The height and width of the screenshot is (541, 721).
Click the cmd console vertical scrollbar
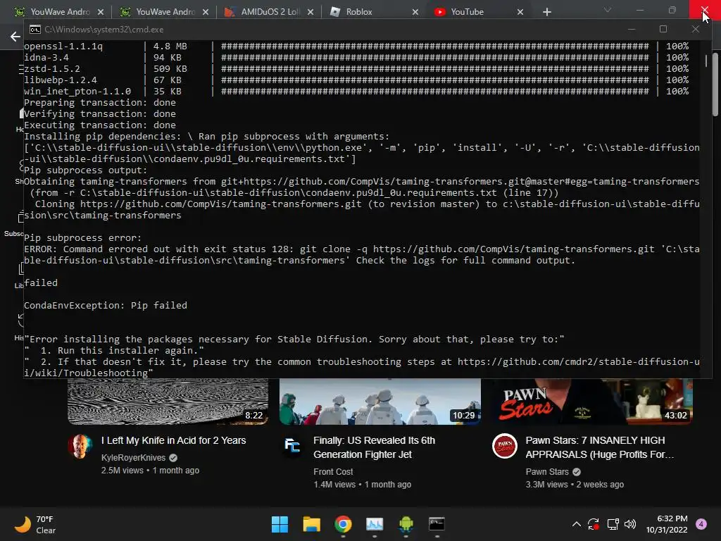(x=706, y=62)
